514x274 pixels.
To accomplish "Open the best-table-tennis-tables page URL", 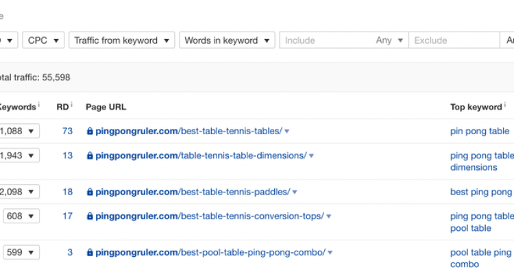I will [189, 131].
